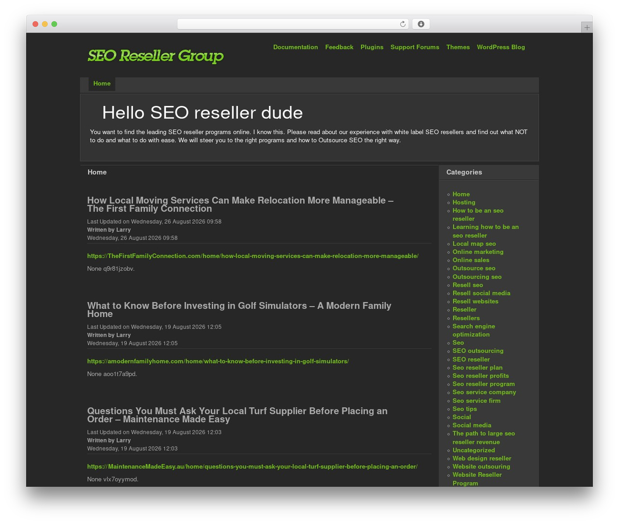
Task: Open the Web design reseller category
Action: [x=482, y=459]
